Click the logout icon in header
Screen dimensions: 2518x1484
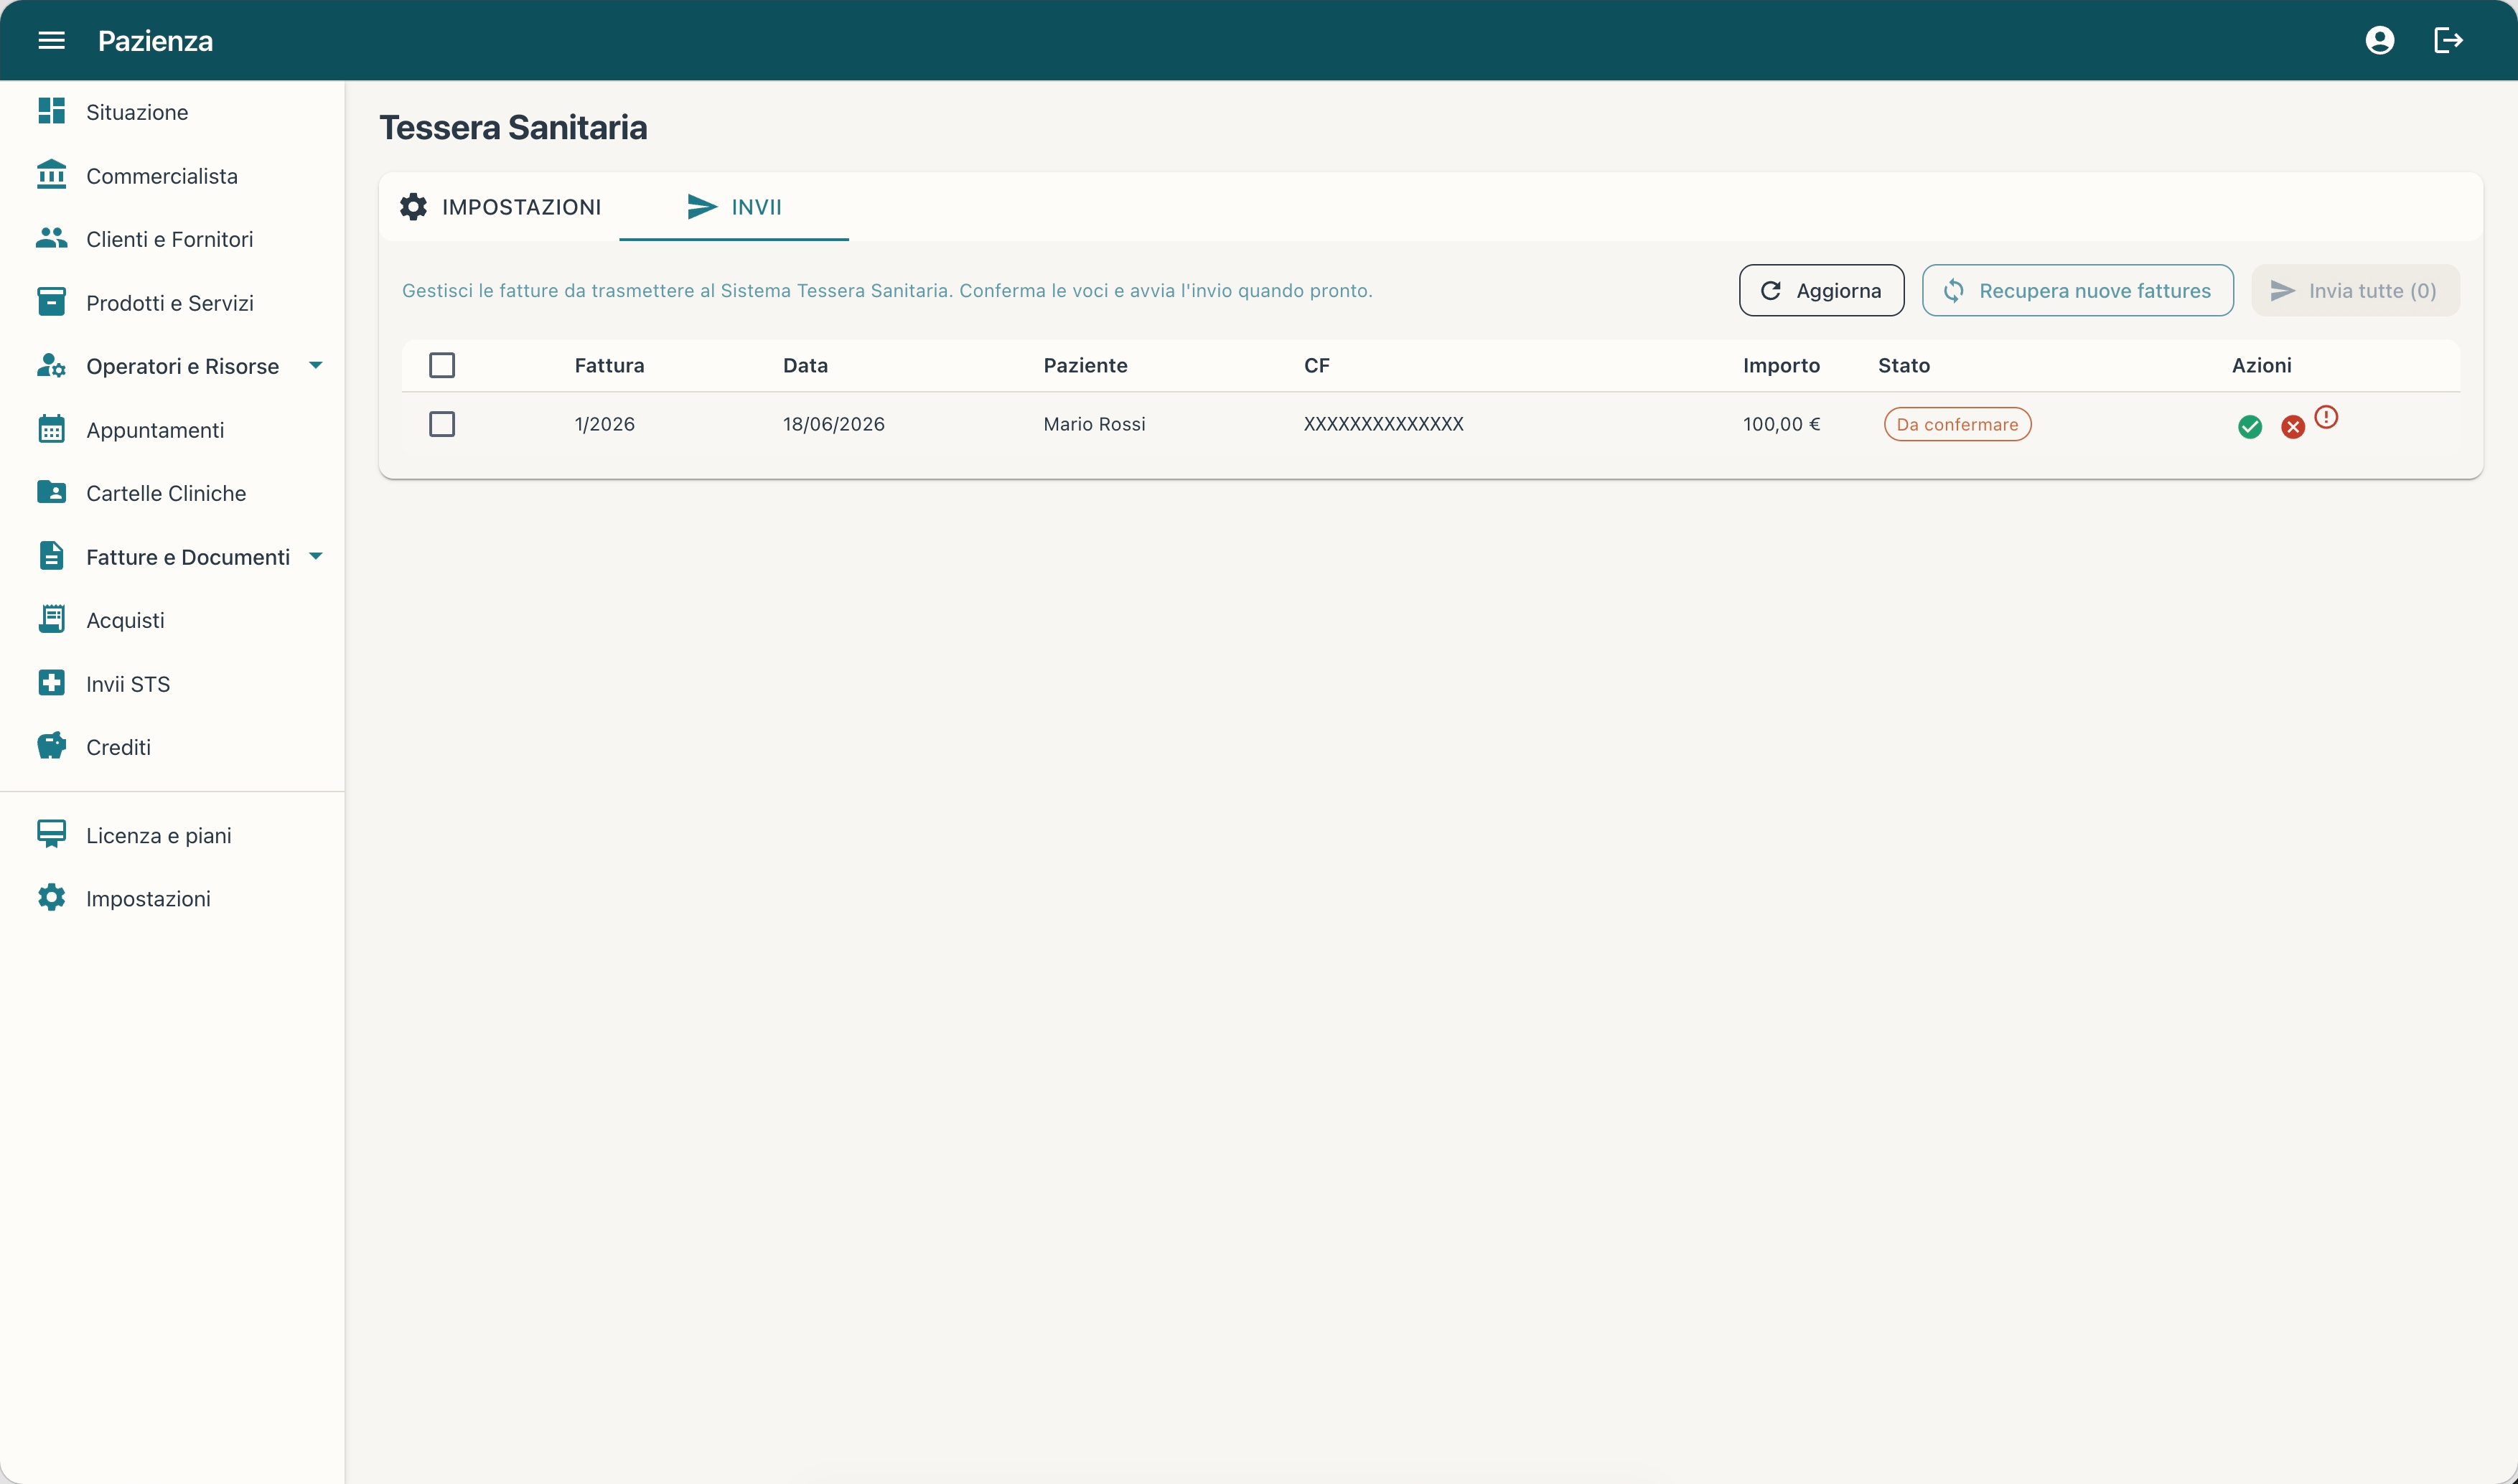pyautogui.click(x=2448, y=40)
